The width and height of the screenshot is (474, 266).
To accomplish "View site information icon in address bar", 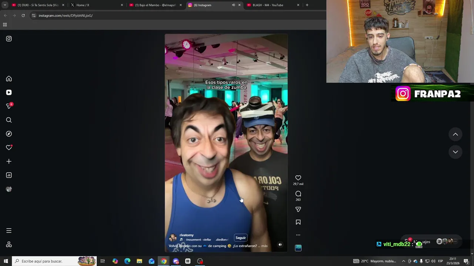I will [34, 16].
